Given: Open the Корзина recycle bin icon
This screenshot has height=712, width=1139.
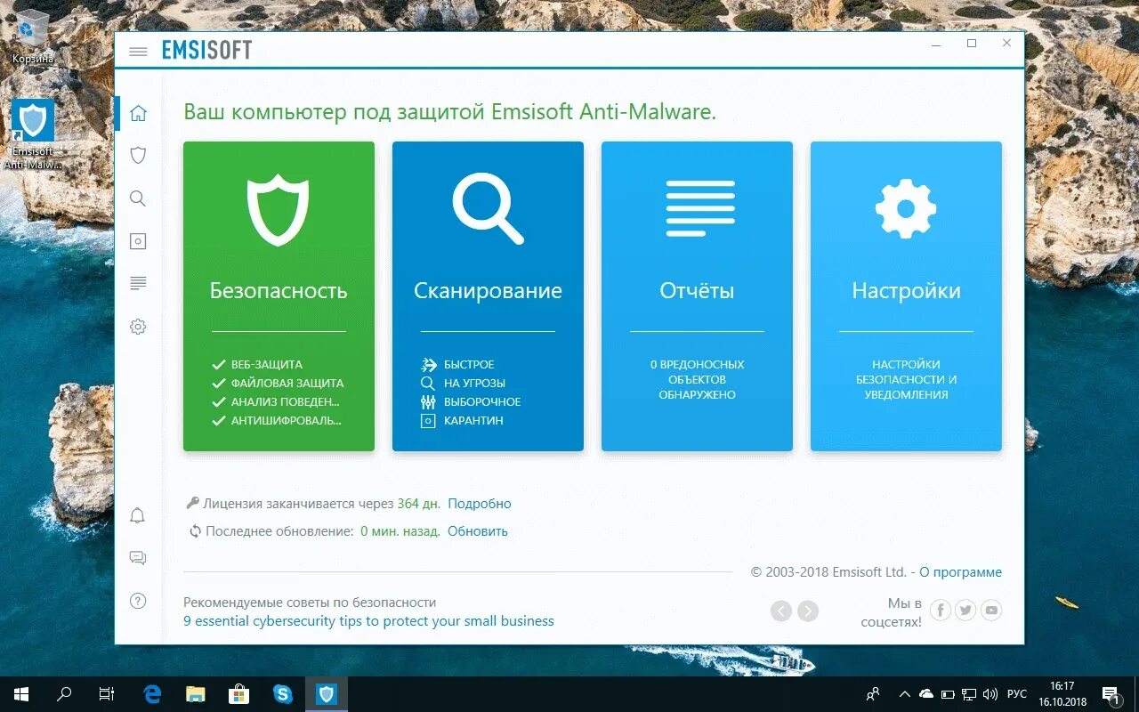Looking at the screenshot, I should click(x=33, y=36).
